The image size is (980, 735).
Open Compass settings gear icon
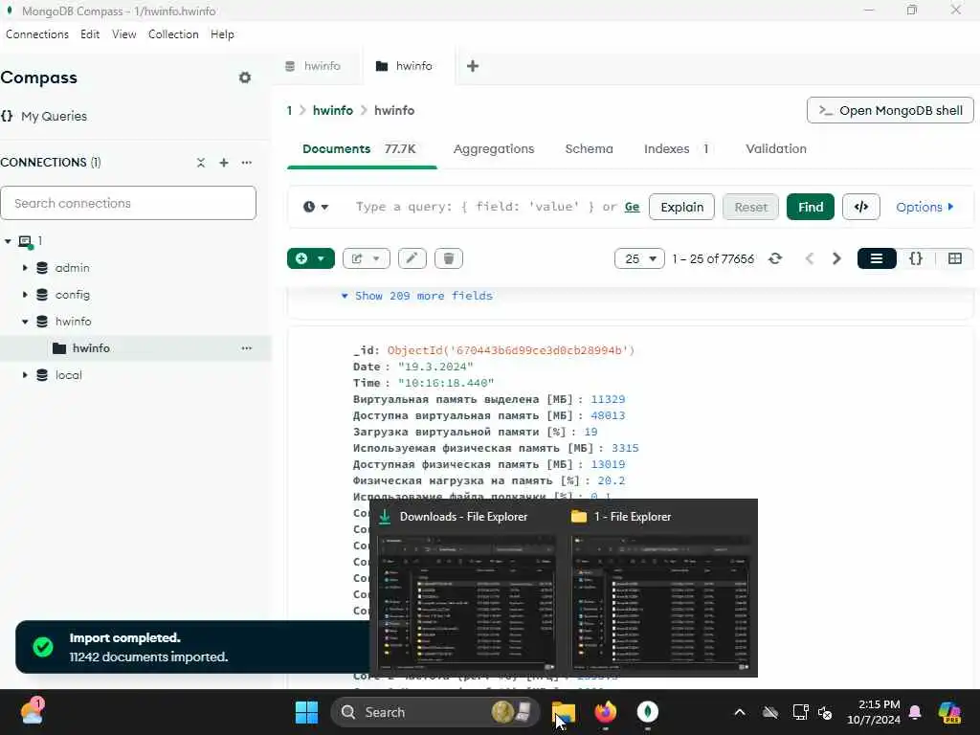click(245, 78)
